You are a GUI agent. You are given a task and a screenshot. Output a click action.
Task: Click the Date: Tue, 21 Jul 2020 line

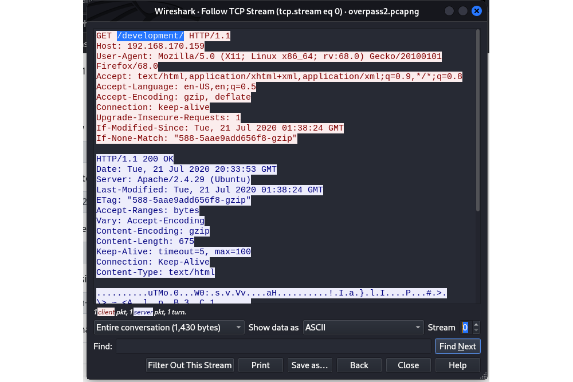point(186,169)
